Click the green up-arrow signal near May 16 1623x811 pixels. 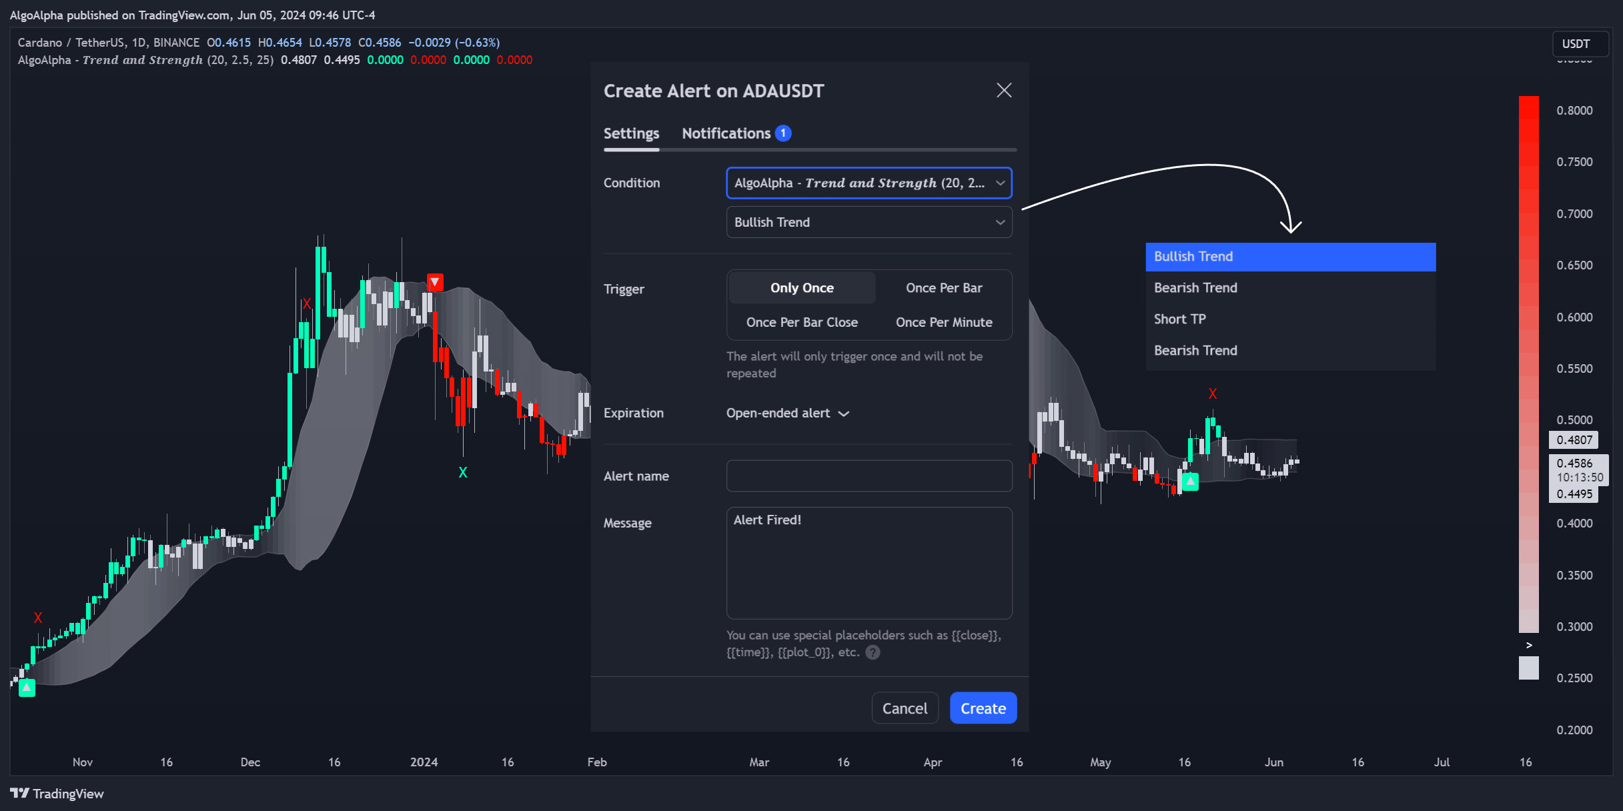(1190, 481)
